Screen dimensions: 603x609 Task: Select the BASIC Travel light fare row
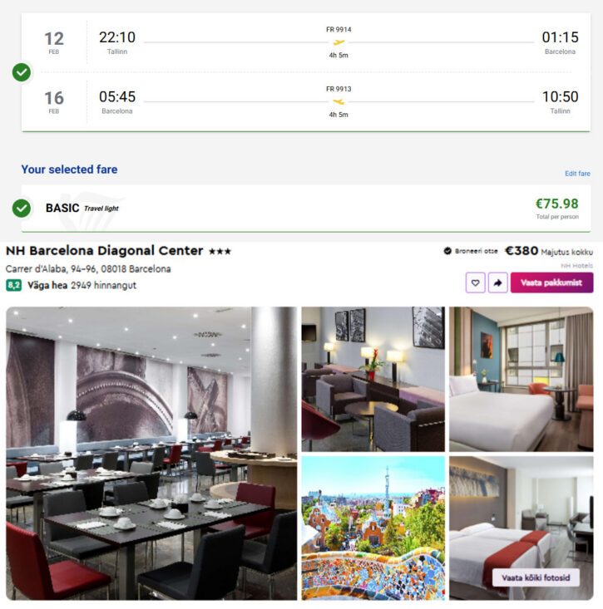pos(306,209)
